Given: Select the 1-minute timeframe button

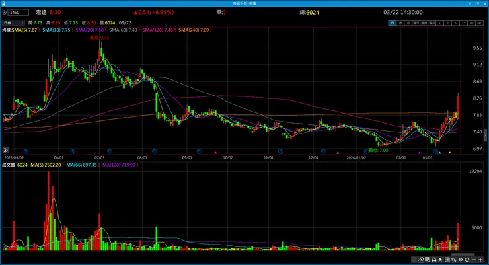Looking at the screenshot, I should click(439, 23).
